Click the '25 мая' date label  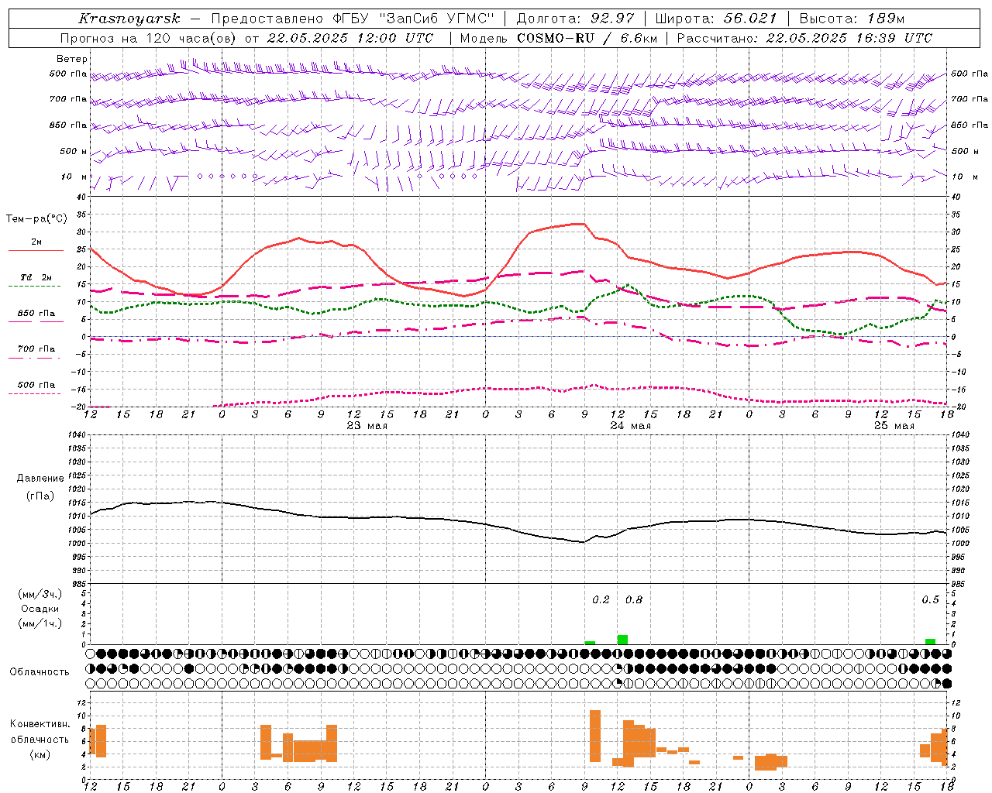click(x=894, y=426)
